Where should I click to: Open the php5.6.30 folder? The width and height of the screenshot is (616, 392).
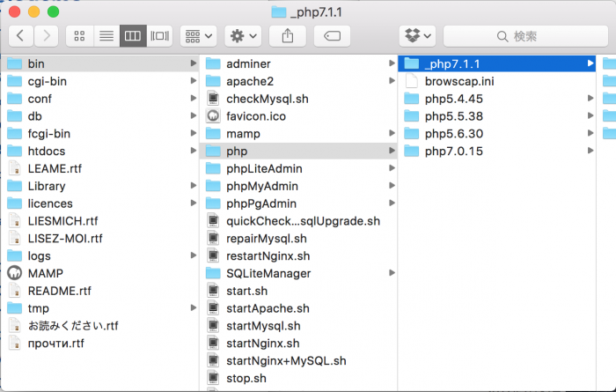point(454,134)
